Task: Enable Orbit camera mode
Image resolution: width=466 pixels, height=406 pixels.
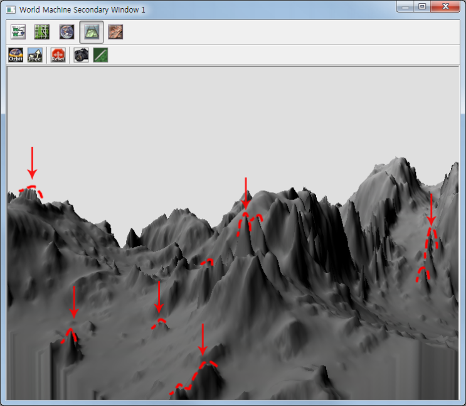Action: [x=16, y=55]
